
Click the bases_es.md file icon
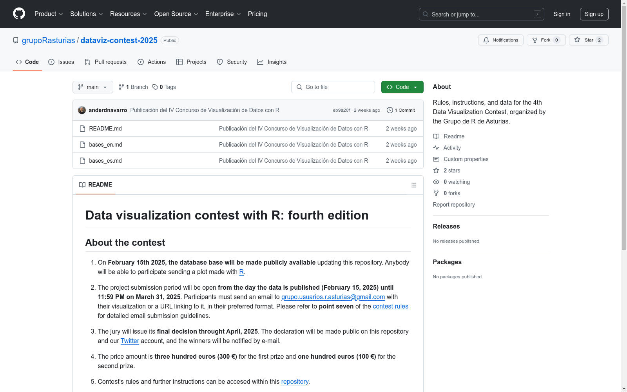(82, 161)
